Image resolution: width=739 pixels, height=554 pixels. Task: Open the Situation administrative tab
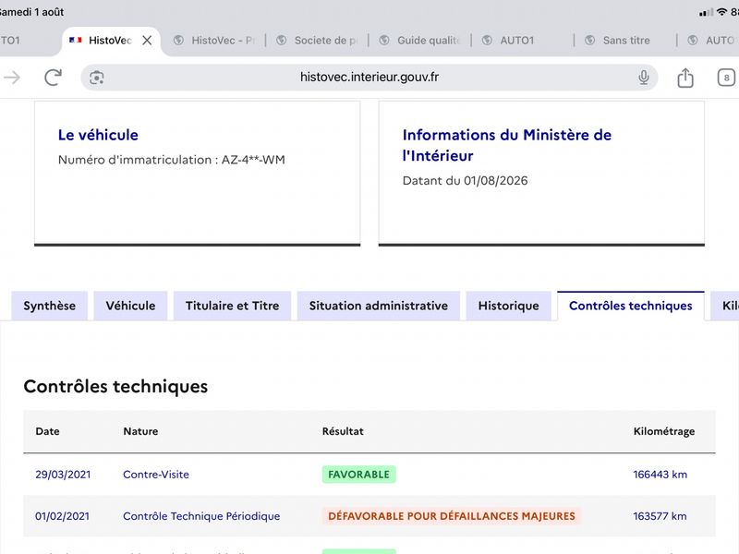pyautogui.click(x=379, y=306)
